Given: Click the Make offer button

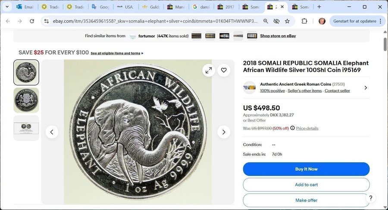Looking at the screenshot, I should pos(306,200).
